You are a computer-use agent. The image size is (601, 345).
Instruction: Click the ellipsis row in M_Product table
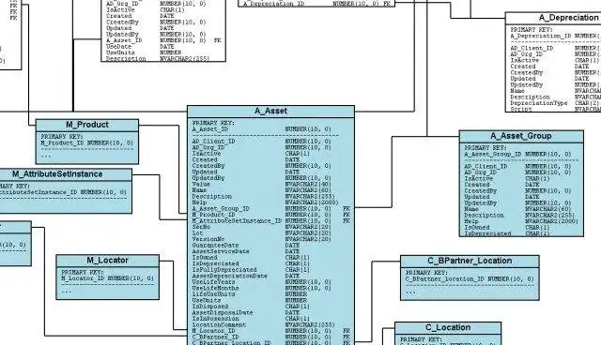pos(46,156)
